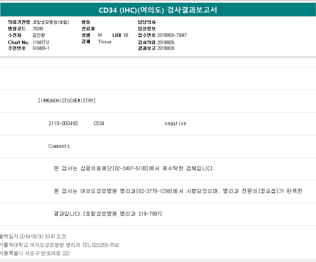The image size is (316, 262).
Task: Click the Chart No. label
Action: point(19,42)
